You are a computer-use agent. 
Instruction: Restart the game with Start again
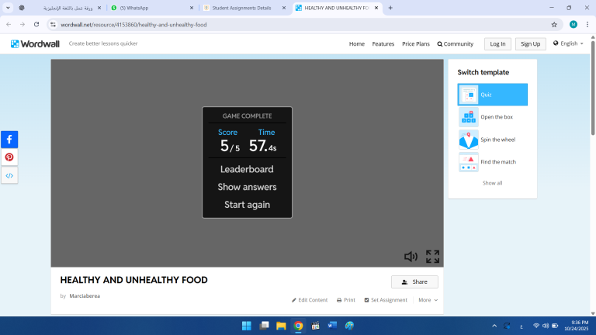[x=247, y=205]
